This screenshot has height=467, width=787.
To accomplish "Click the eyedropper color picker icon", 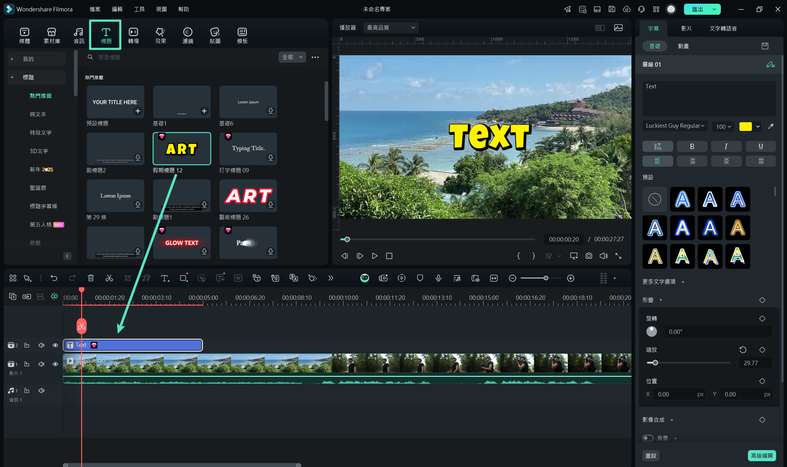I will [x=771, y=126].
